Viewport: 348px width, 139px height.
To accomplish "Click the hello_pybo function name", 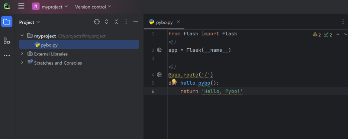I will coord(195,83).
